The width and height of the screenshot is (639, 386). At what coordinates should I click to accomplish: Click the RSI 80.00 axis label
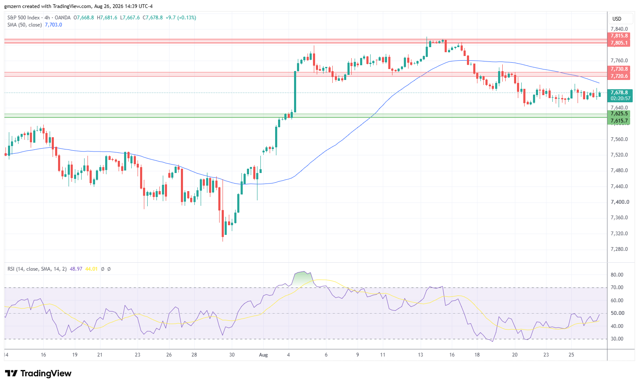coord(617,275)
